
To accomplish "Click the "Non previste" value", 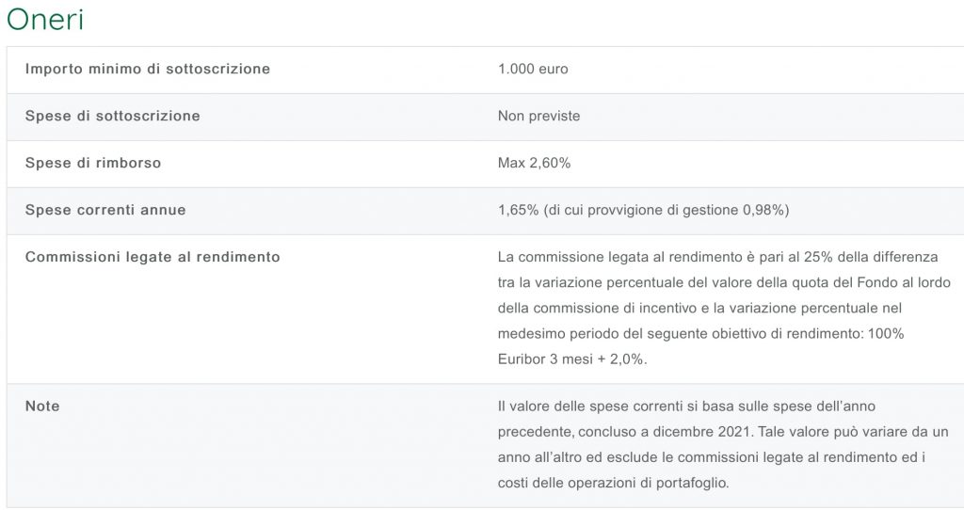I will pos(538,116).
